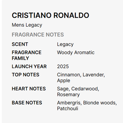Select the Legacy scent value

[x=65, y=45]
